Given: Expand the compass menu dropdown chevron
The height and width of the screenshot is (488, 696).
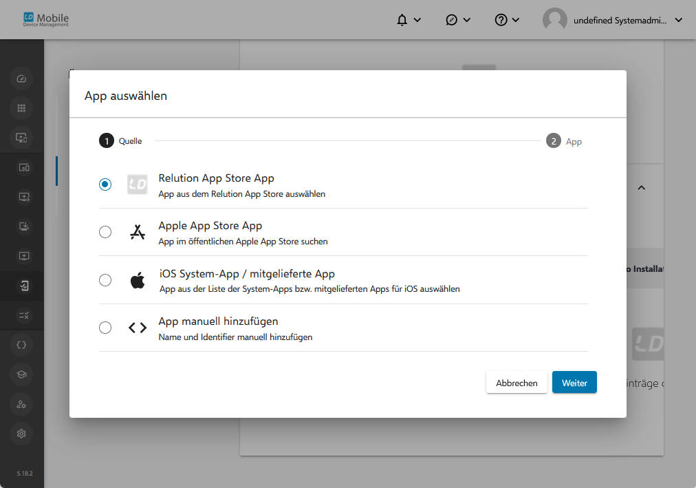Looking at the screenshot, I should click(466, 20).
